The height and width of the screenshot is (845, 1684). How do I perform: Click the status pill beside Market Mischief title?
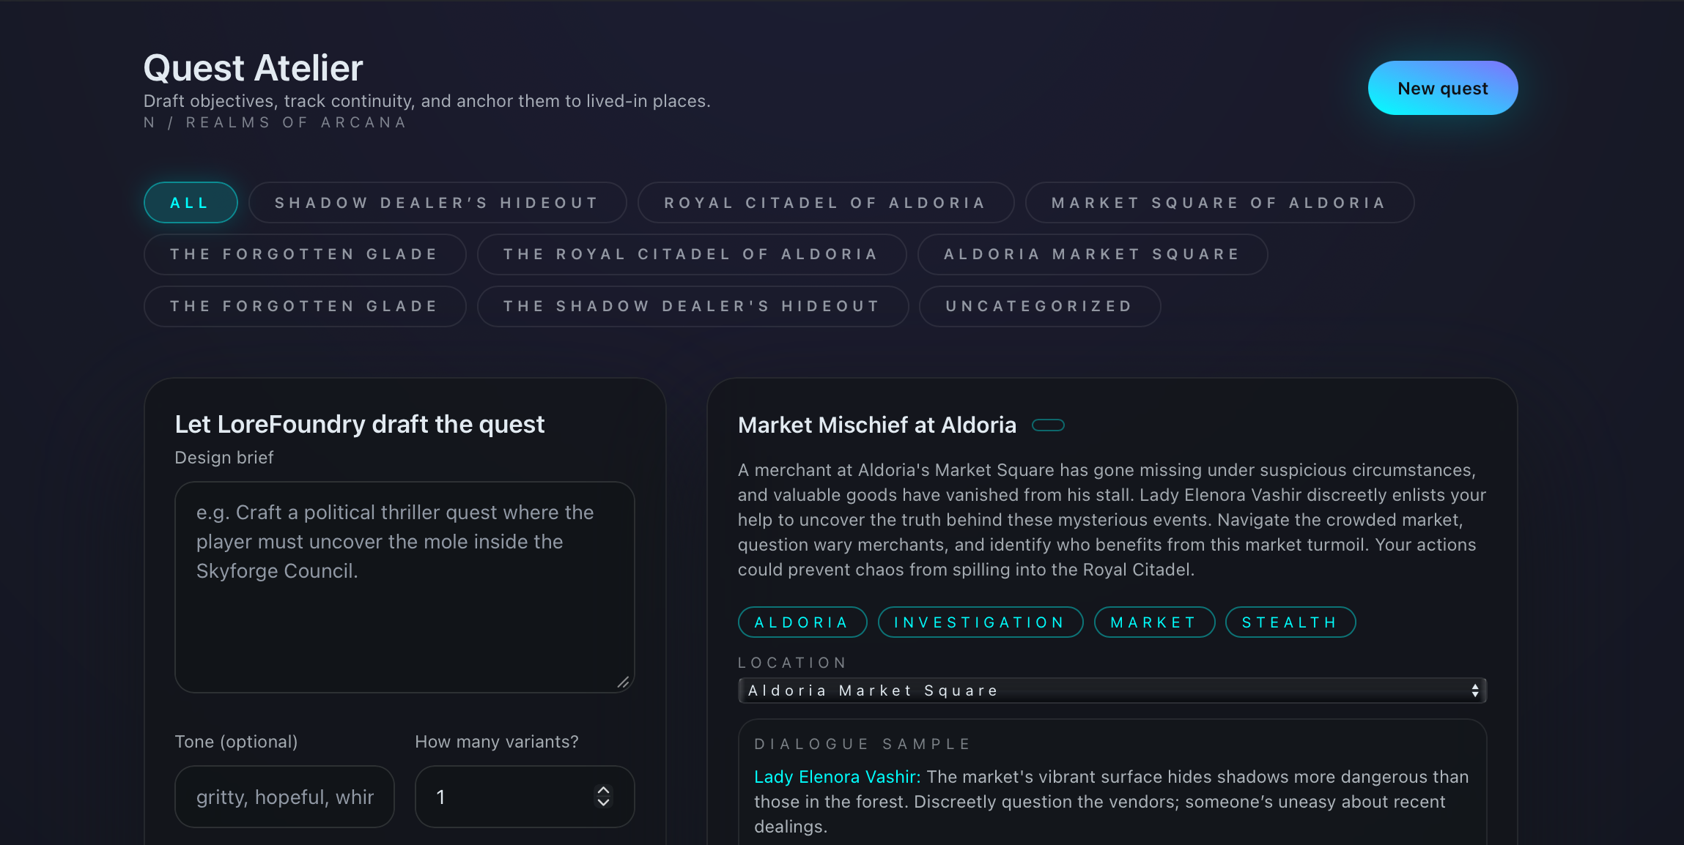(1048, 425)
